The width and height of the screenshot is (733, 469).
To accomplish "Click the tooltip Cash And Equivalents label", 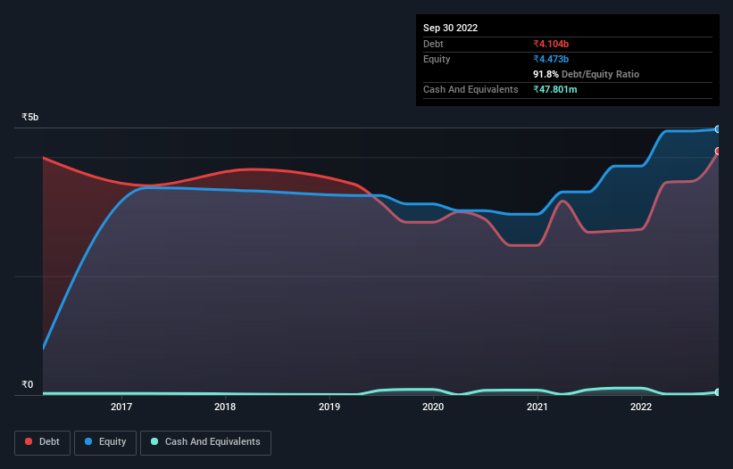I will (471, 89).
